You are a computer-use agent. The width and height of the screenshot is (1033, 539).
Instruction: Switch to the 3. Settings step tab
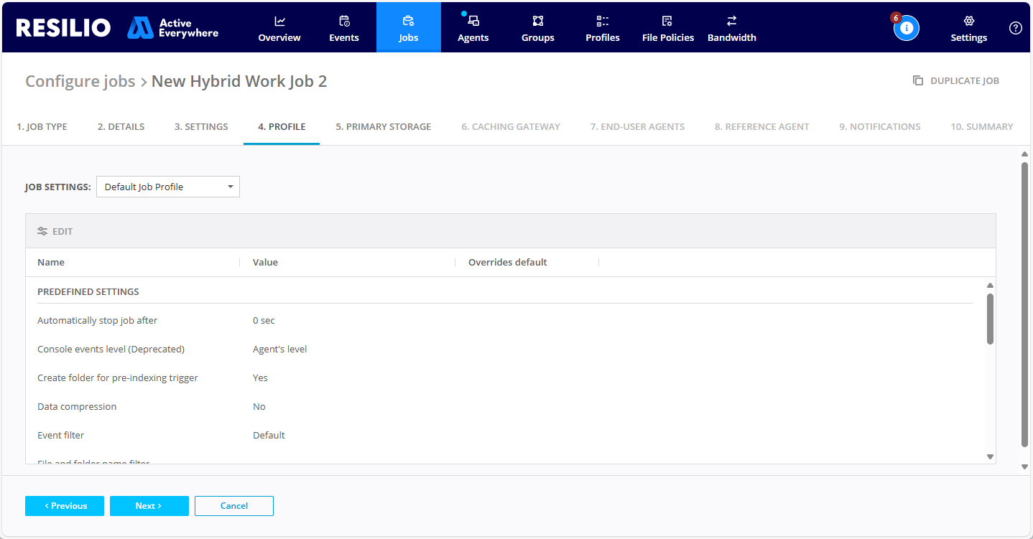click(201, 127)
